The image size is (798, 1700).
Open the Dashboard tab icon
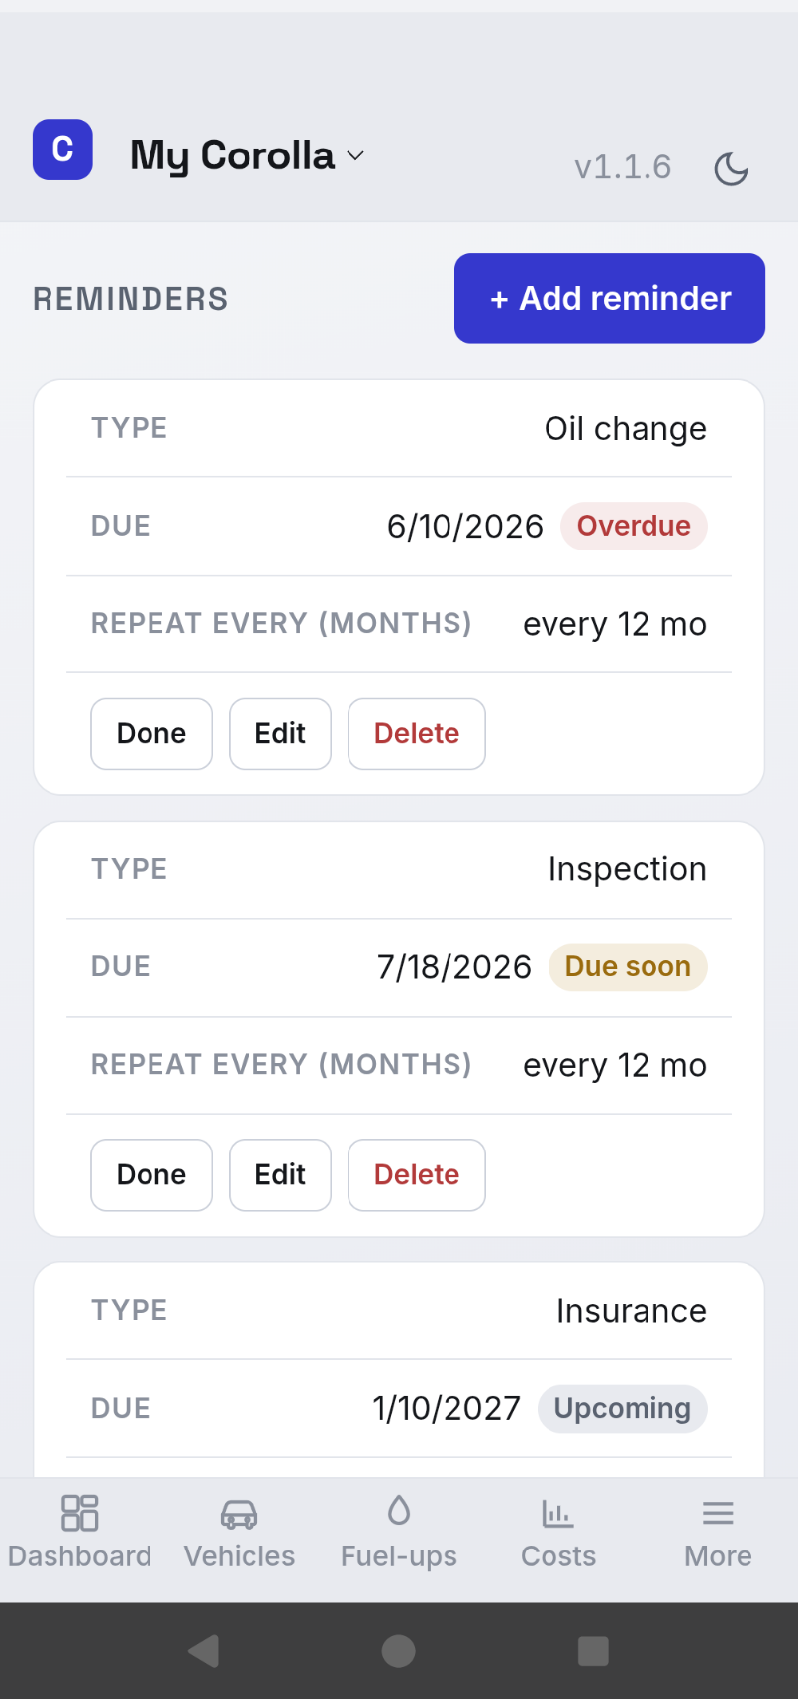click(80, 1513)
